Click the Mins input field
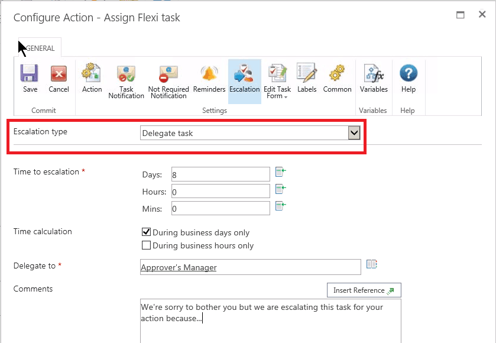 click(221, 208)
